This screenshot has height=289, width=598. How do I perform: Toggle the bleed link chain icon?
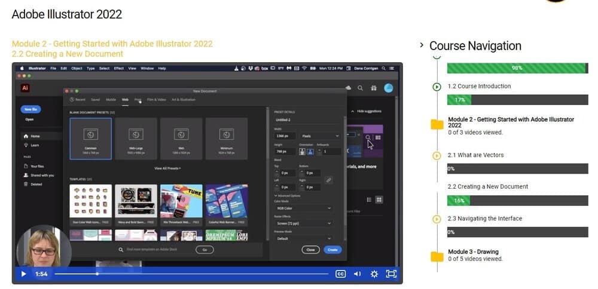pos(328,180)
